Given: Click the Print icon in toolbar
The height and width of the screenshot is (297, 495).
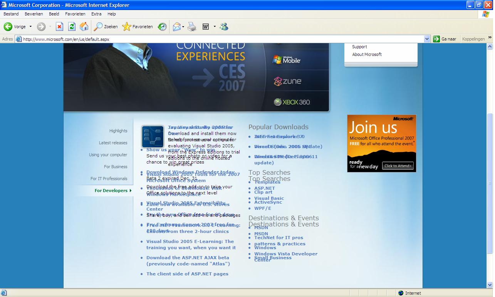Looking at the screenshot, I should pyautogui.click(x=192, y=27).
